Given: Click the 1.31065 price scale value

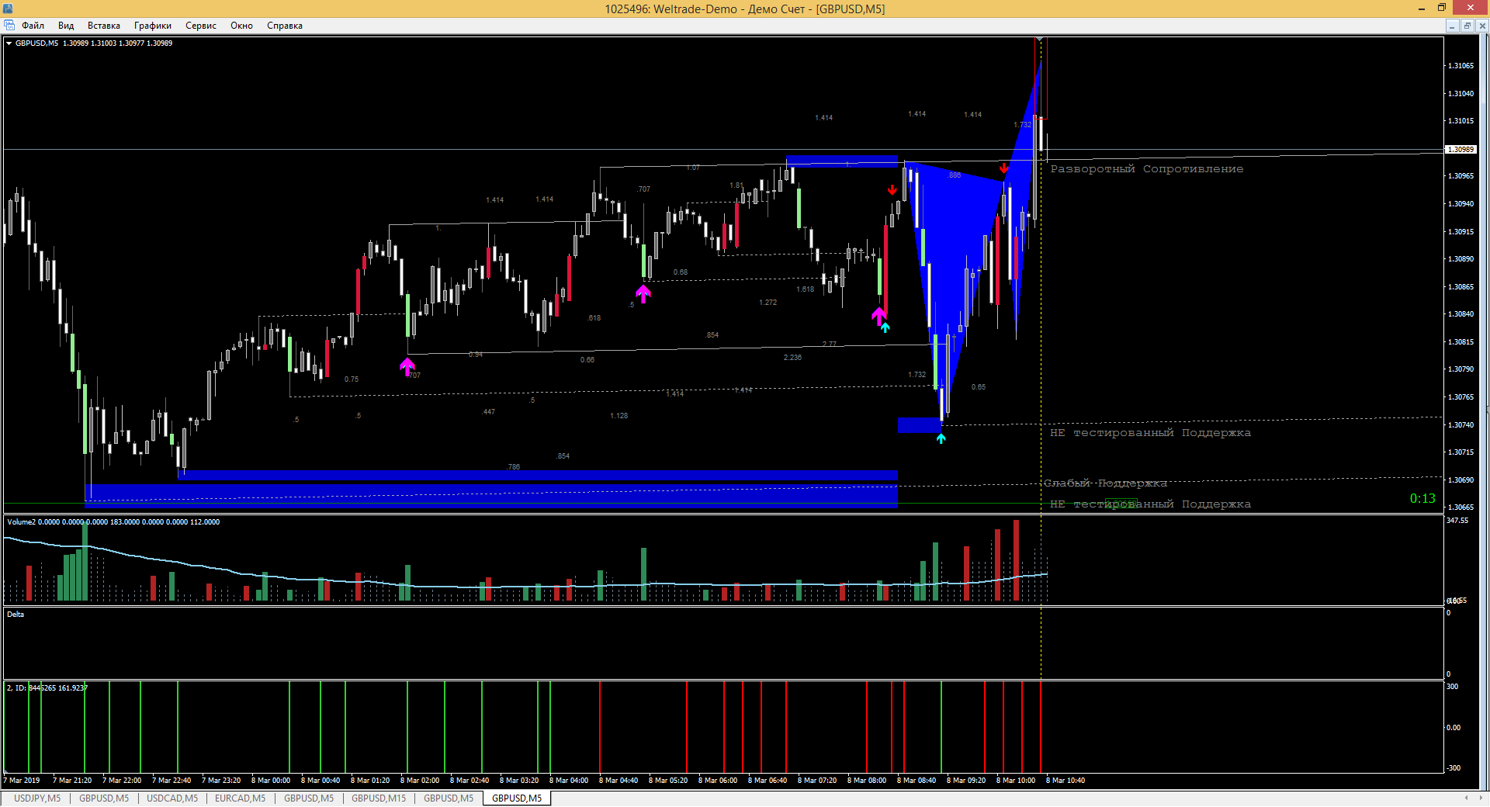Looking at the screenshot, I should [x=1461, y=66].
